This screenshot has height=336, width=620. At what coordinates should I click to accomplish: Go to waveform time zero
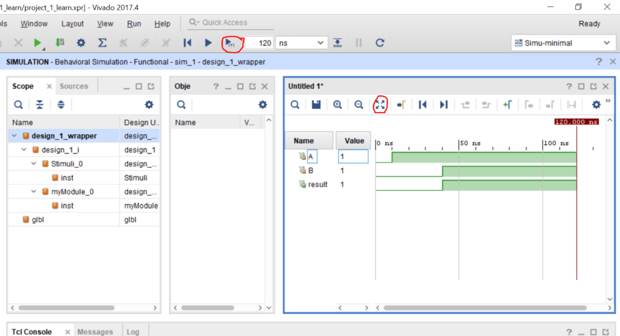422,105
